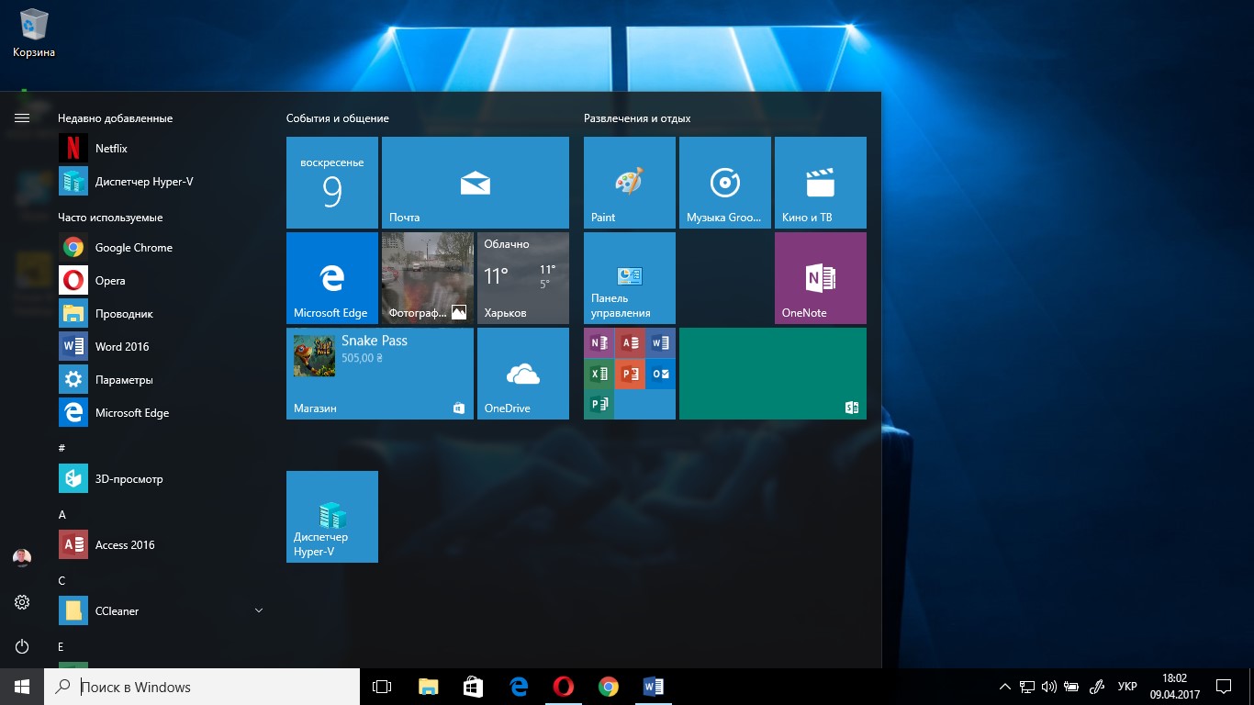Launch Opera from frequently used apps

pyautogui.click(x=162, y=280)
